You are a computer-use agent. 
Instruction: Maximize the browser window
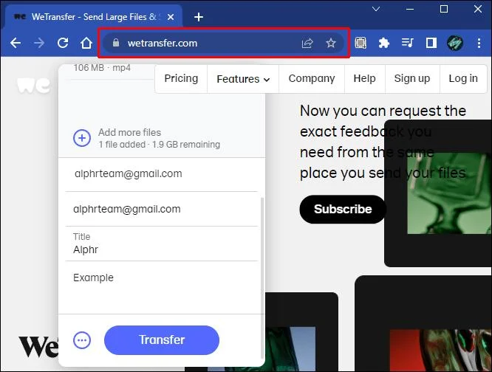click(x=444, y=9)
